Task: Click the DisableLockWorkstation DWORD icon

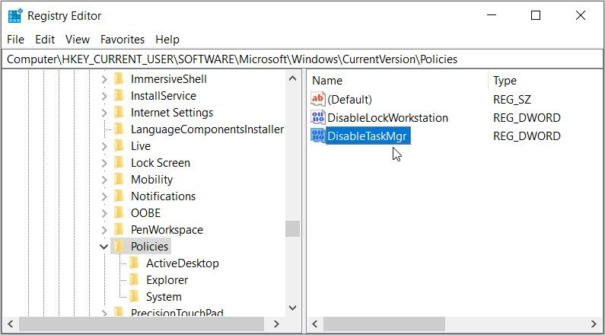Action: coord(317,118)
